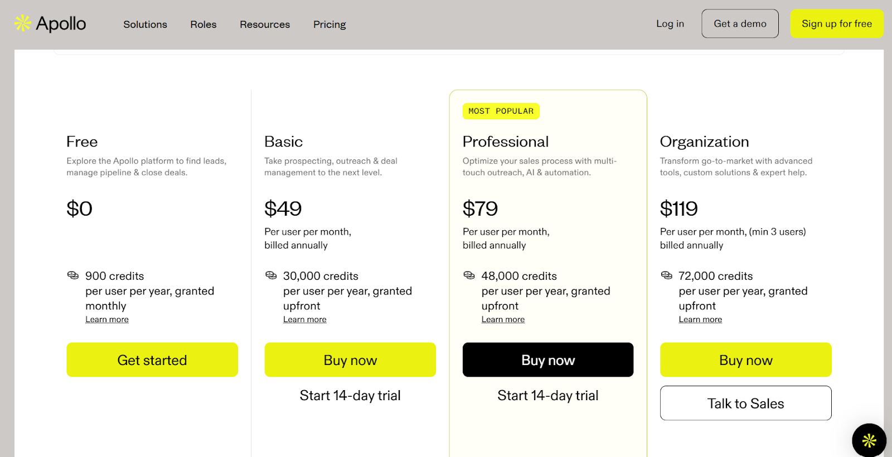This screenshot has width=892, height=457.
Task: Click the Most Popular badge
Action: click(501, 111)
